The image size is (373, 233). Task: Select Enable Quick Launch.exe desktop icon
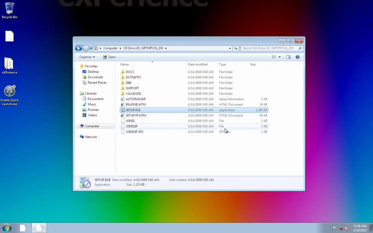coord(10,96)
